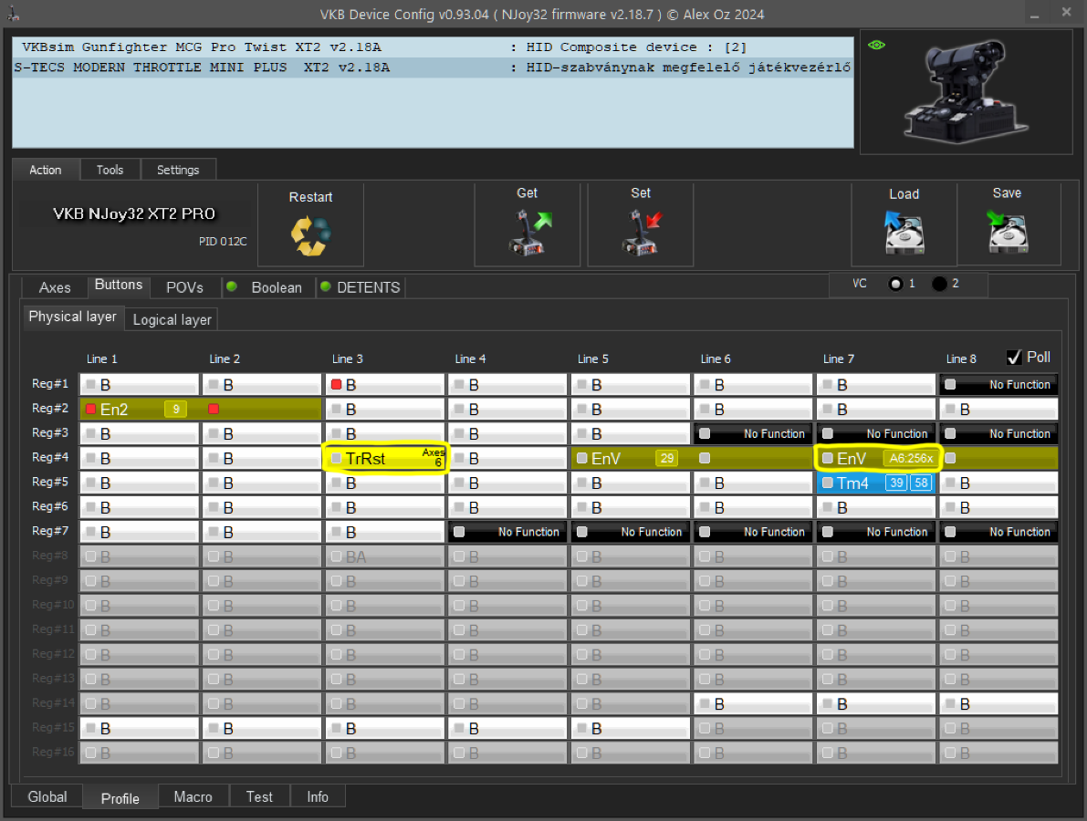Click the B cell in Reg#15 Line 1
The width and height of the screenshot is (1087, 821).
coord(140,728)
